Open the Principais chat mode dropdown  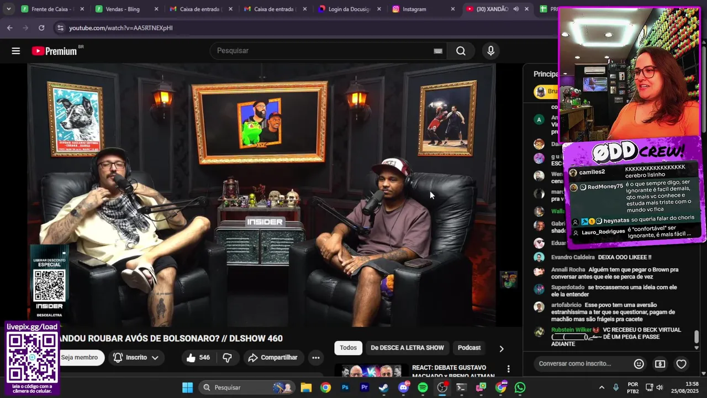pos(546,74)
